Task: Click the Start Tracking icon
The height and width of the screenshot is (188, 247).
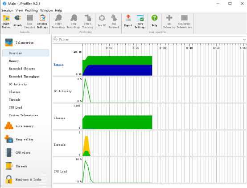Action: (87, 18)
